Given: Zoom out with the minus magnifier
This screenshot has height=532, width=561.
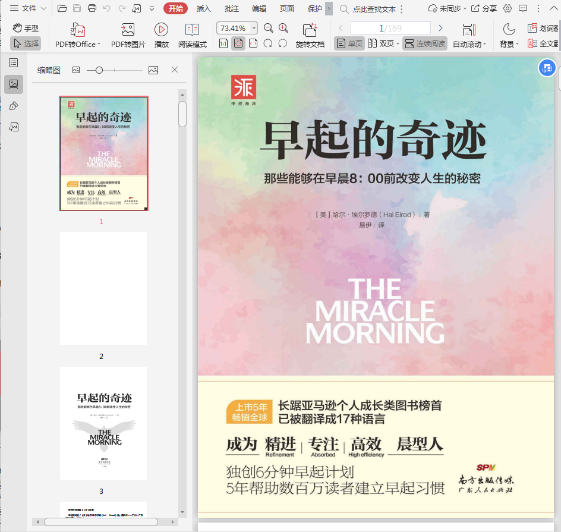Looking at the screenshot, I should [269, 28].
